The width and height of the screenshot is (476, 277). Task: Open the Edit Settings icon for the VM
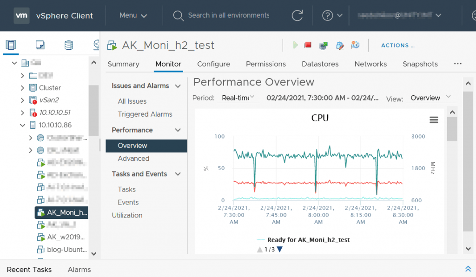point(339,45)
